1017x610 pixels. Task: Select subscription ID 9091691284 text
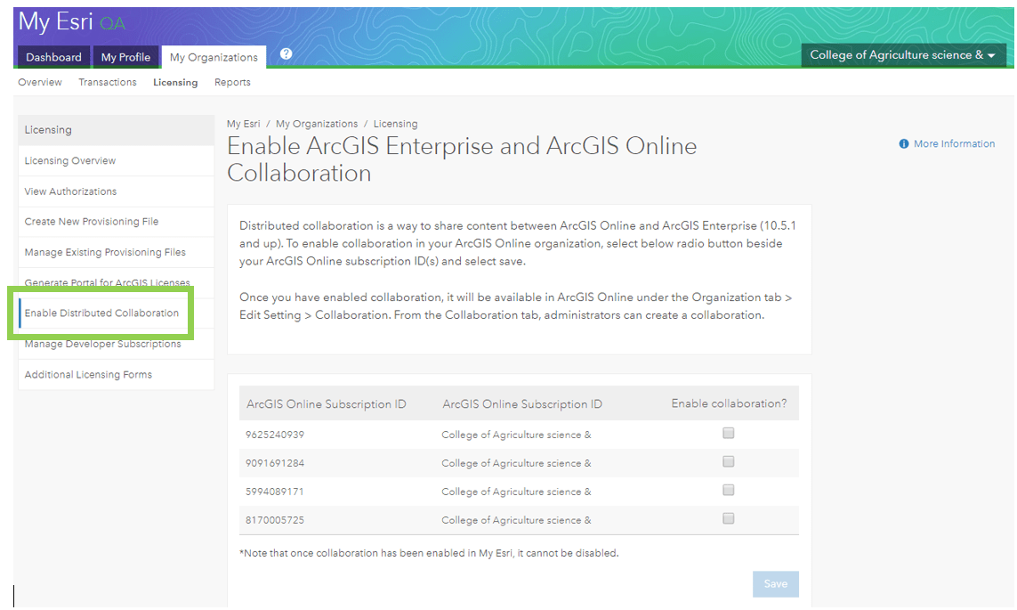coord(275,463)
